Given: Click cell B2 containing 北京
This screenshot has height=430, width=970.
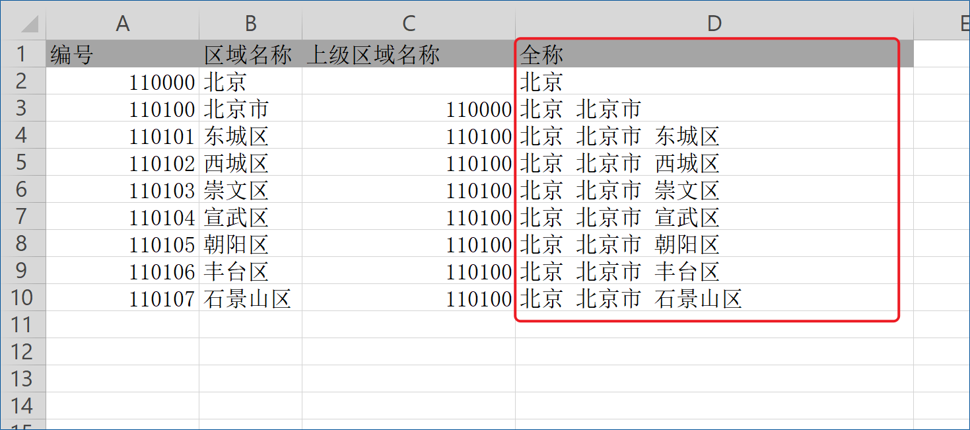Looking at the screenshot, I should (x=250, y=81).
